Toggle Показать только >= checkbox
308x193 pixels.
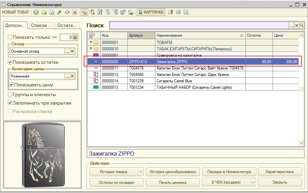(x=10, y=37)
